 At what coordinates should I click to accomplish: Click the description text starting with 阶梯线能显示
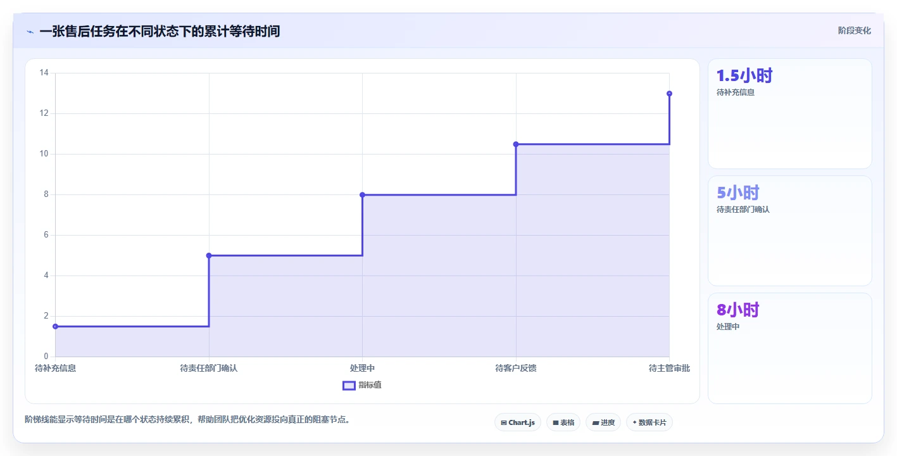pos(187,419)
